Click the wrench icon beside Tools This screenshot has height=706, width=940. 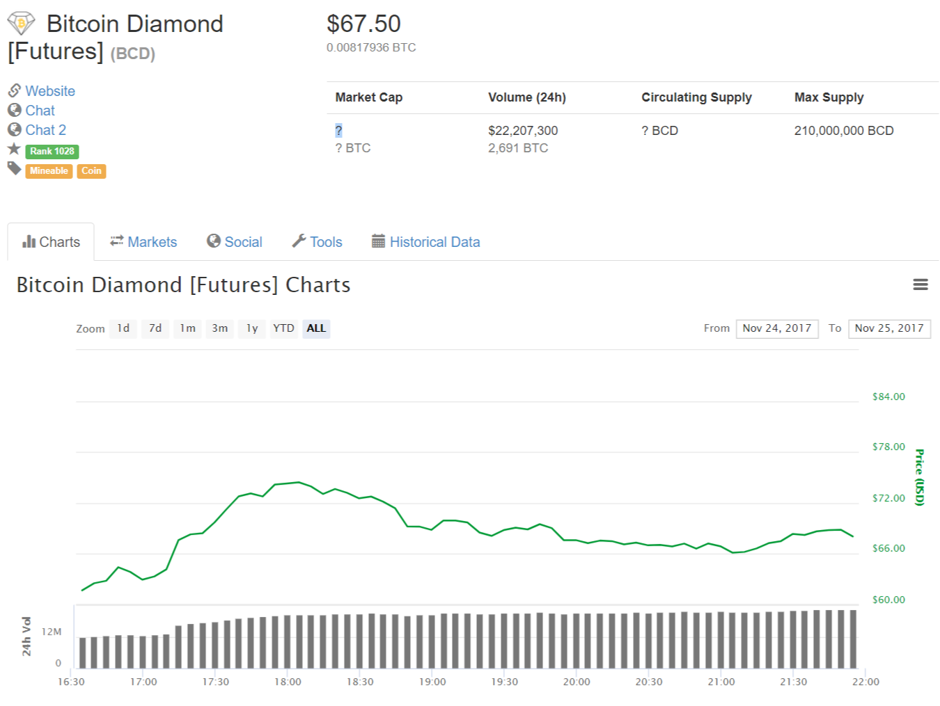[299, 241]
